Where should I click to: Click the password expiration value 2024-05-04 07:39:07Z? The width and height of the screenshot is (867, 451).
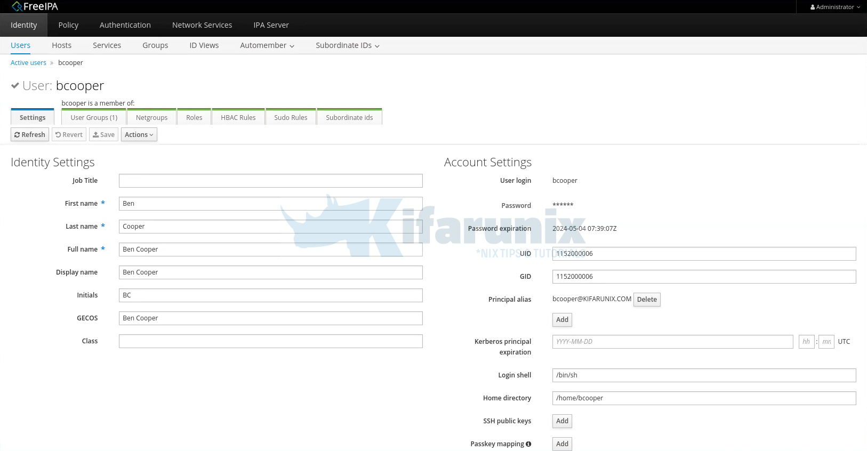(584, 229)
